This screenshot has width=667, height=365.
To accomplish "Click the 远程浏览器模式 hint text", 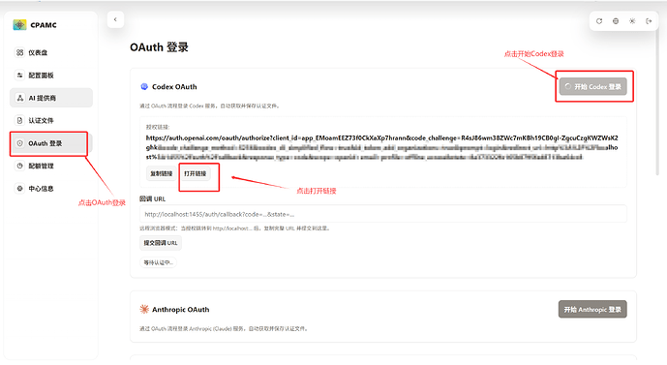I will coord(235,228).
